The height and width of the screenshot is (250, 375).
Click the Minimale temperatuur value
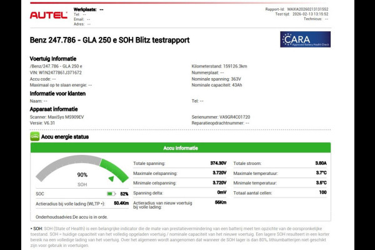coord(321,182)
